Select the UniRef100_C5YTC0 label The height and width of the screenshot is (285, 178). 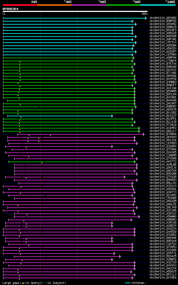point(163,42)
